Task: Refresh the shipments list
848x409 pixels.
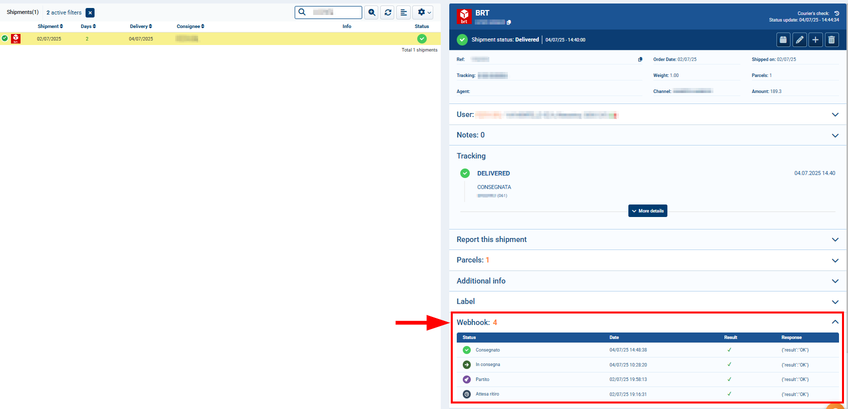Action: (x=388, y=12)
